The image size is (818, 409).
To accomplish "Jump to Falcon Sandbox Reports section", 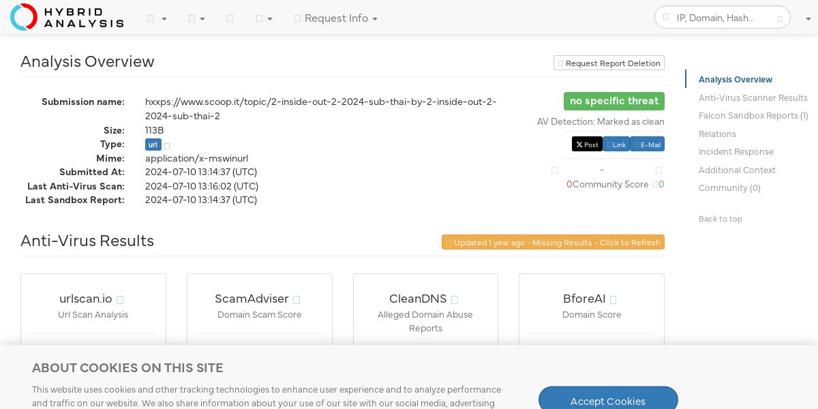I will click(753, 116).
